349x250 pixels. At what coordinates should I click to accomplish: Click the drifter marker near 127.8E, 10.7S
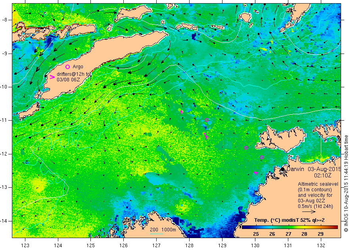(182, 112)
